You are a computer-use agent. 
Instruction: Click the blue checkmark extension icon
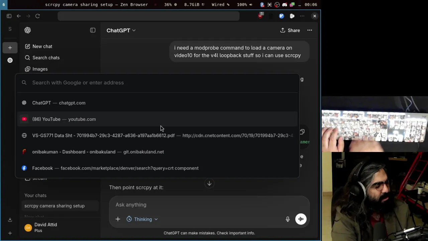282,16
